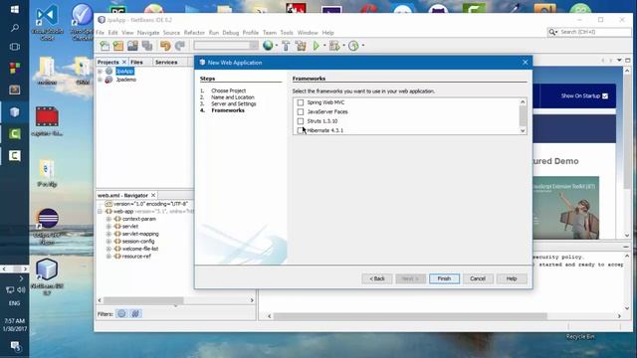The height and width of the screenshot is (358, 637).
Task: Click the first Navigator filter icon
Action: [121, 314]
